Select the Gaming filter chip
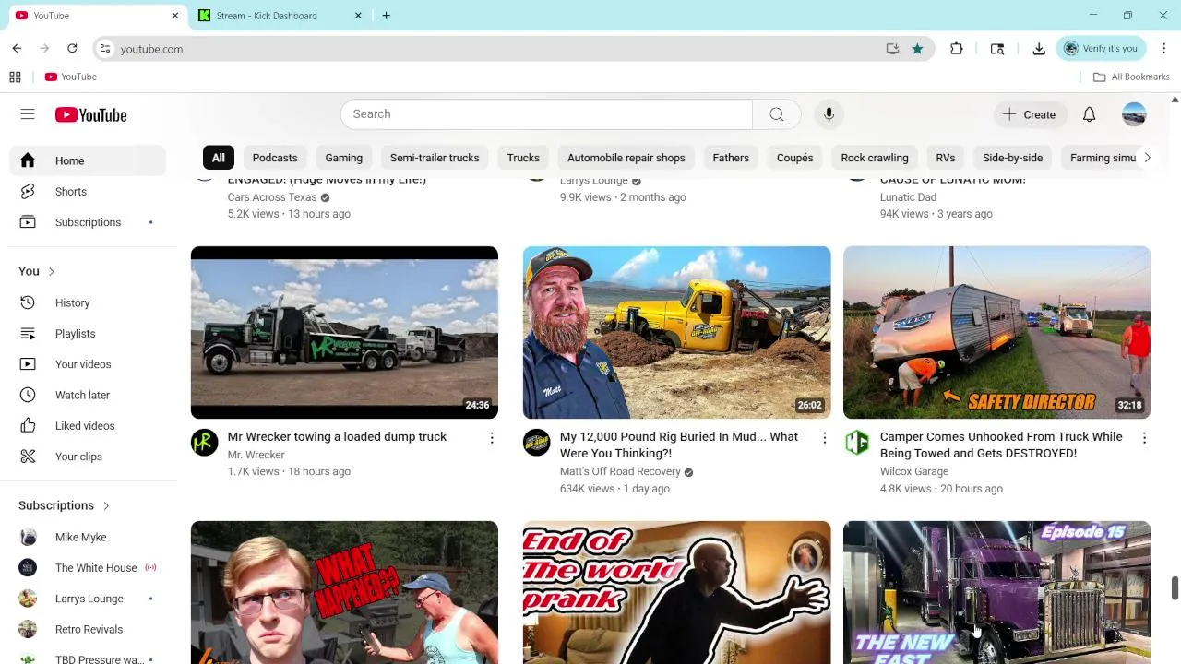The height and width of the screenshot is (664, 1181). tap(343, 158)
